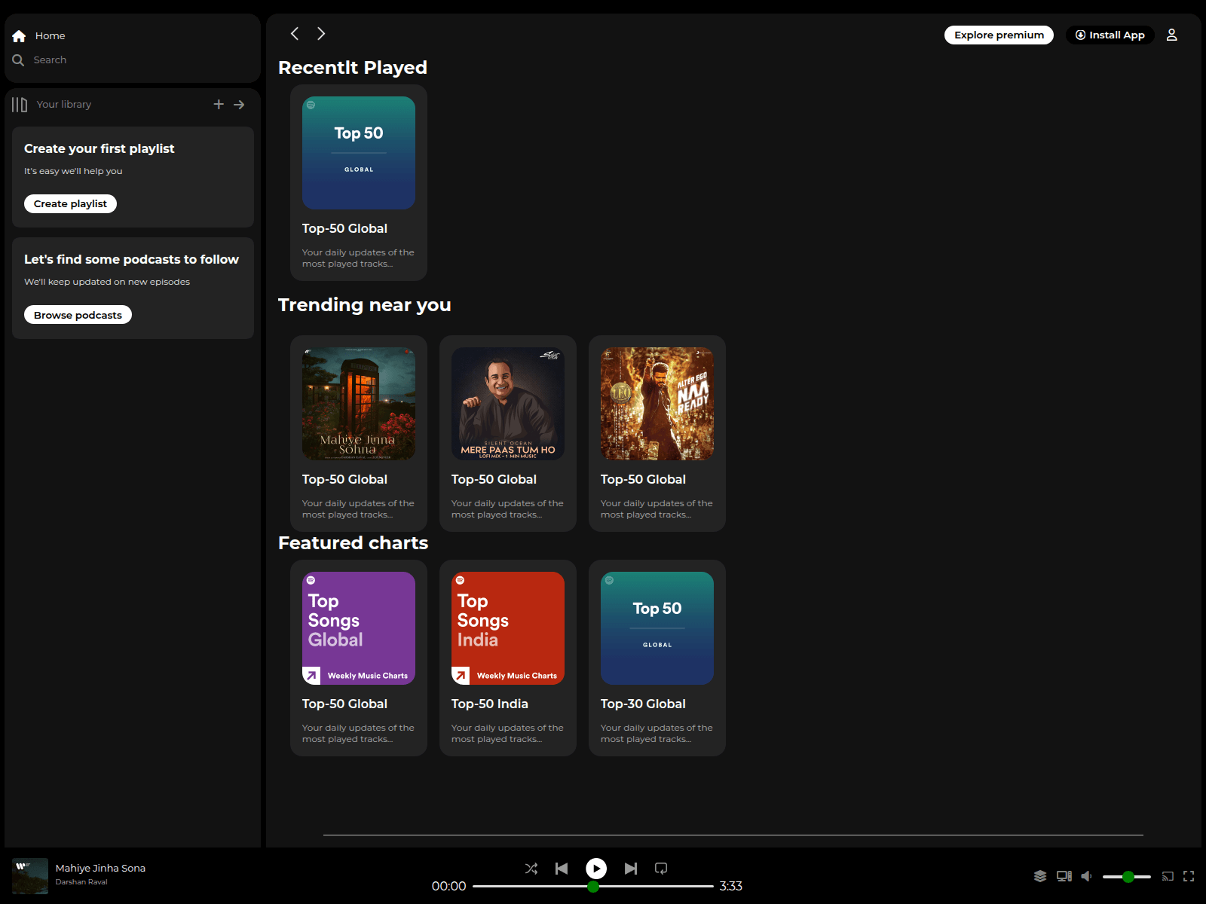Click Top-30 Global title text
The width and height of the screenshot is (1206, 904).
(x=643, y=704)
